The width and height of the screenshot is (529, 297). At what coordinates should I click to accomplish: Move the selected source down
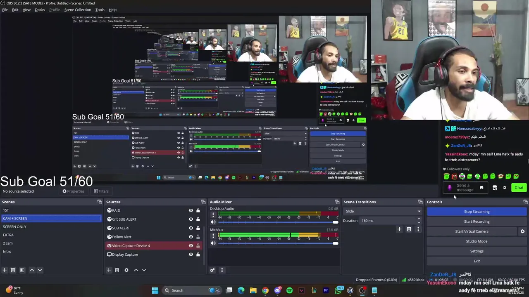(x=144, y=270)
